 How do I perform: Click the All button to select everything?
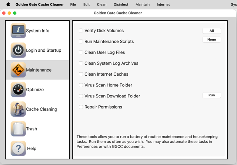click(211, 31)
